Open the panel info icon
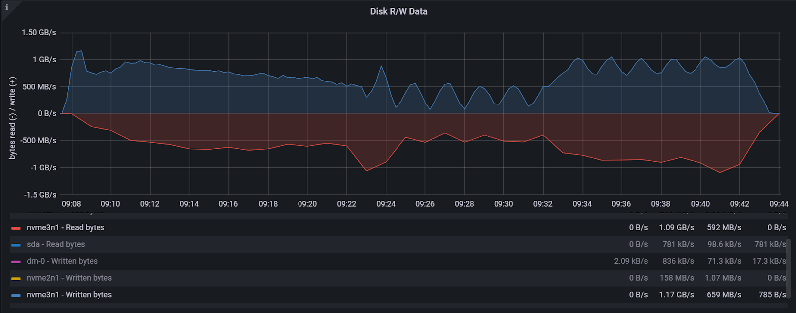Viewport: 796px width, 313px height. [x=6, y=7]
